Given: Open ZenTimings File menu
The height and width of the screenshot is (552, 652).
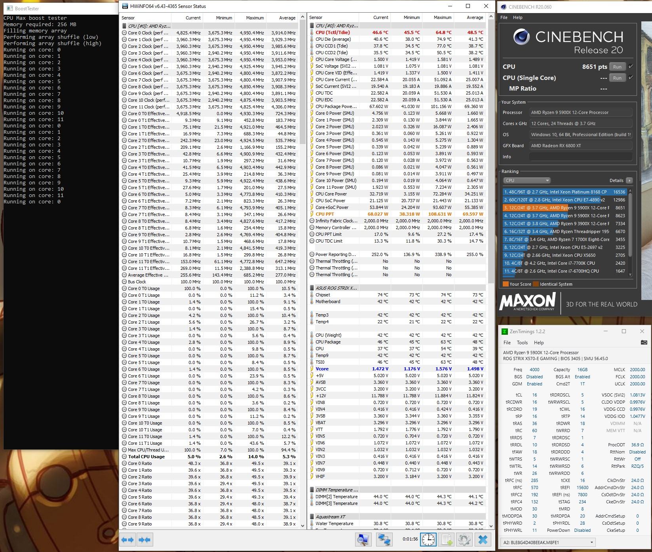Looking at the screenshot, I should pos(507,343).
